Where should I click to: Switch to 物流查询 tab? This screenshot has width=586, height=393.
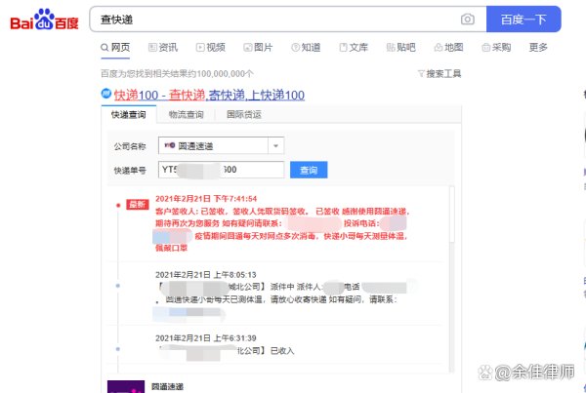[187, 114]
